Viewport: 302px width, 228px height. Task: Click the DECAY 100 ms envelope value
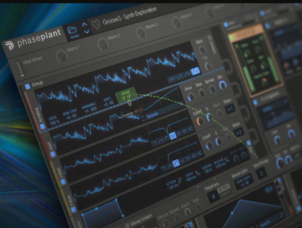click(191, 176)
